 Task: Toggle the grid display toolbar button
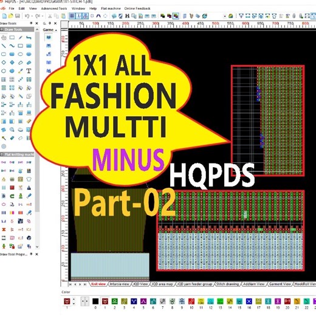72,16
